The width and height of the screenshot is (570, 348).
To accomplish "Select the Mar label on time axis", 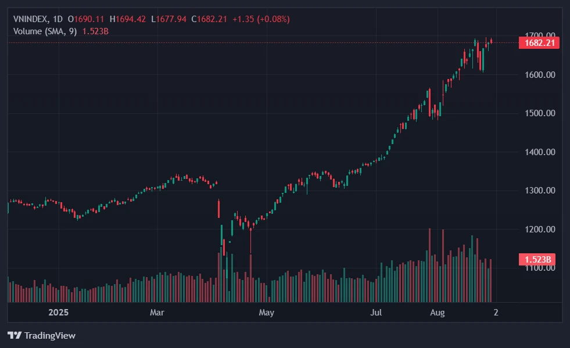I will (157, 313).
